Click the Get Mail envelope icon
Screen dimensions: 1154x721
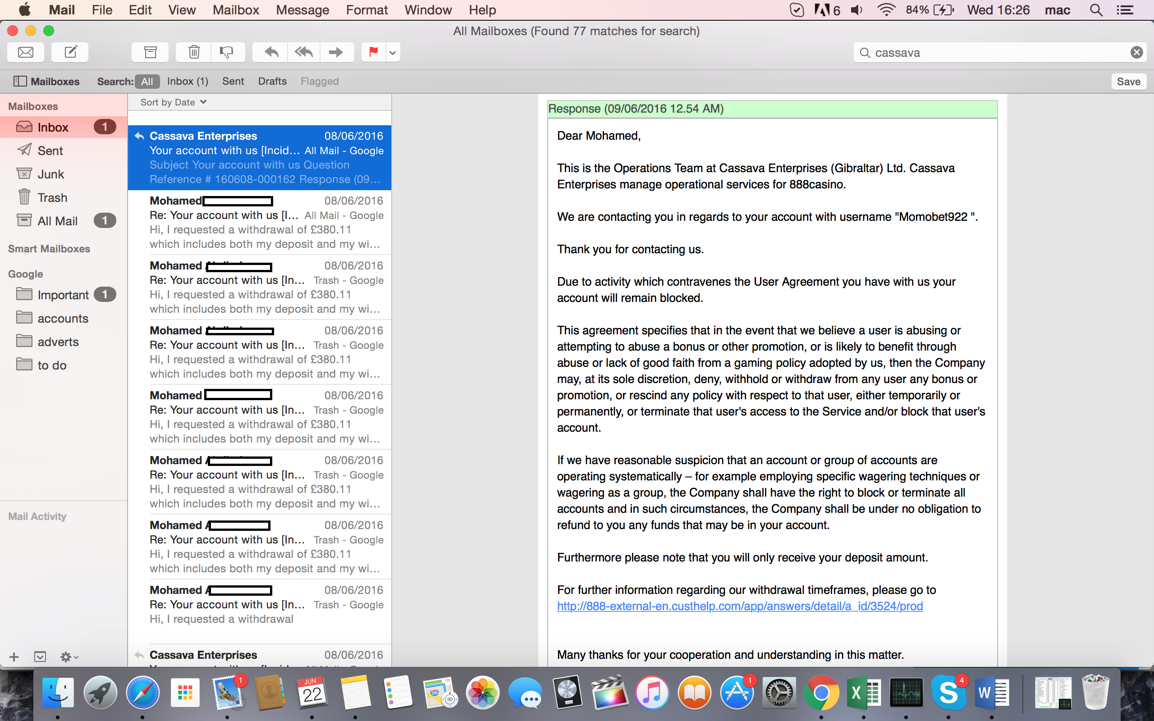pyautogui.click(x=26, y=52)
